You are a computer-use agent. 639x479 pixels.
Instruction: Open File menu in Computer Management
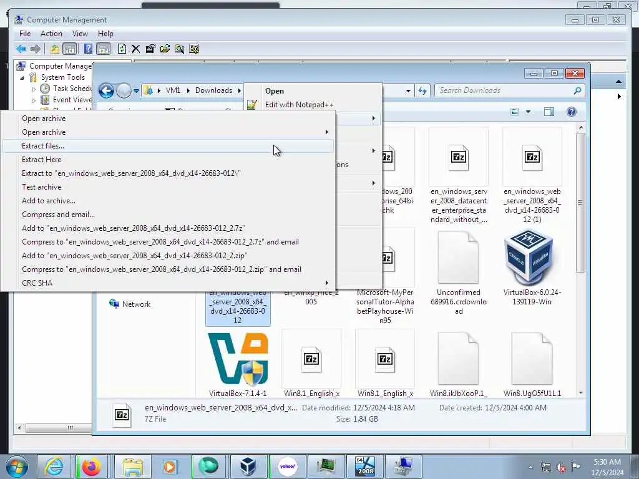point(25,34)
